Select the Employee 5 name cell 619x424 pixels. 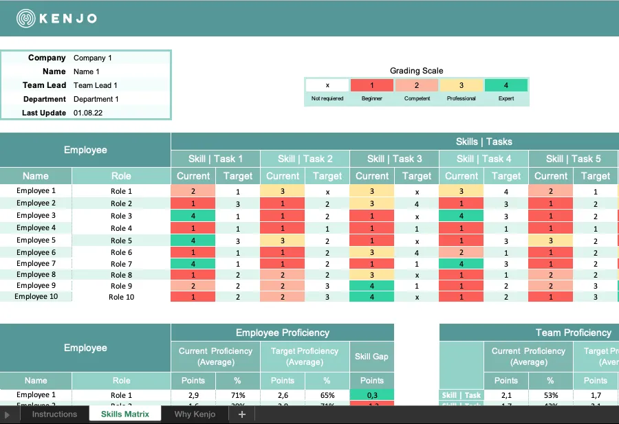36,241
